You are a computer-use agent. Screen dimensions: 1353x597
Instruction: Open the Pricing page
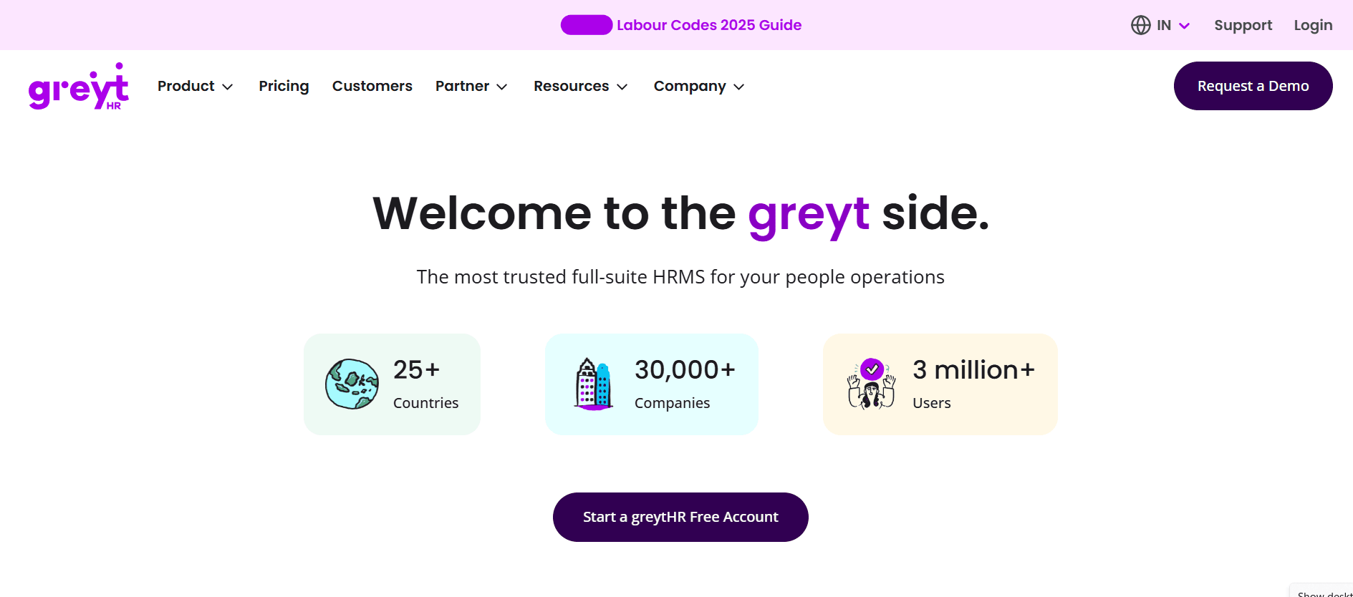coord(284,86)
